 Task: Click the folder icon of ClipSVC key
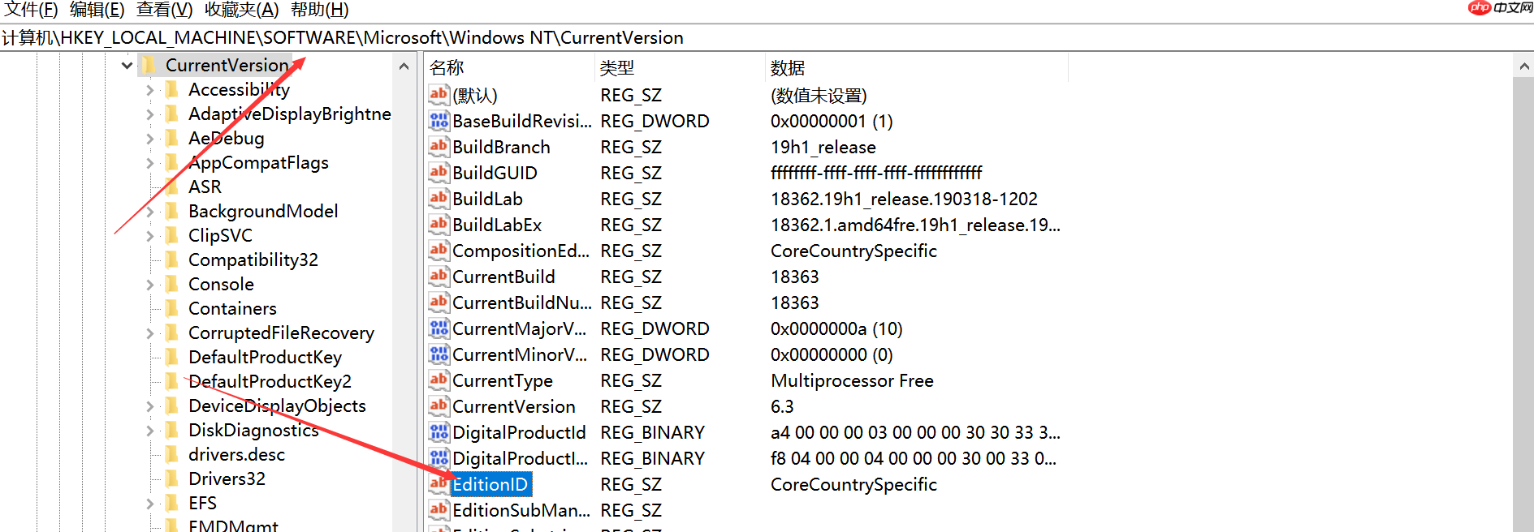click(172, 235)
